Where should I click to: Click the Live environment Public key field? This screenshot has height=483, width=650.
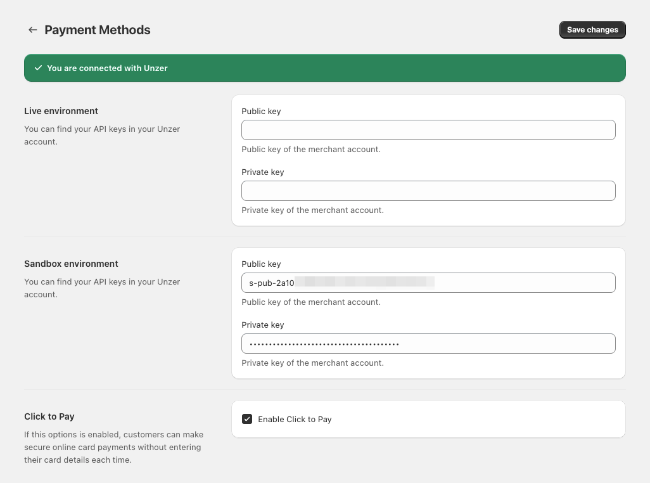point(428,129)
